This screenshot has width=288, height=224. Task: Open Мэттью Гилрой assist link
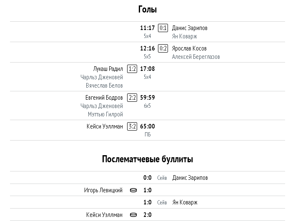[x=105, y=114]
